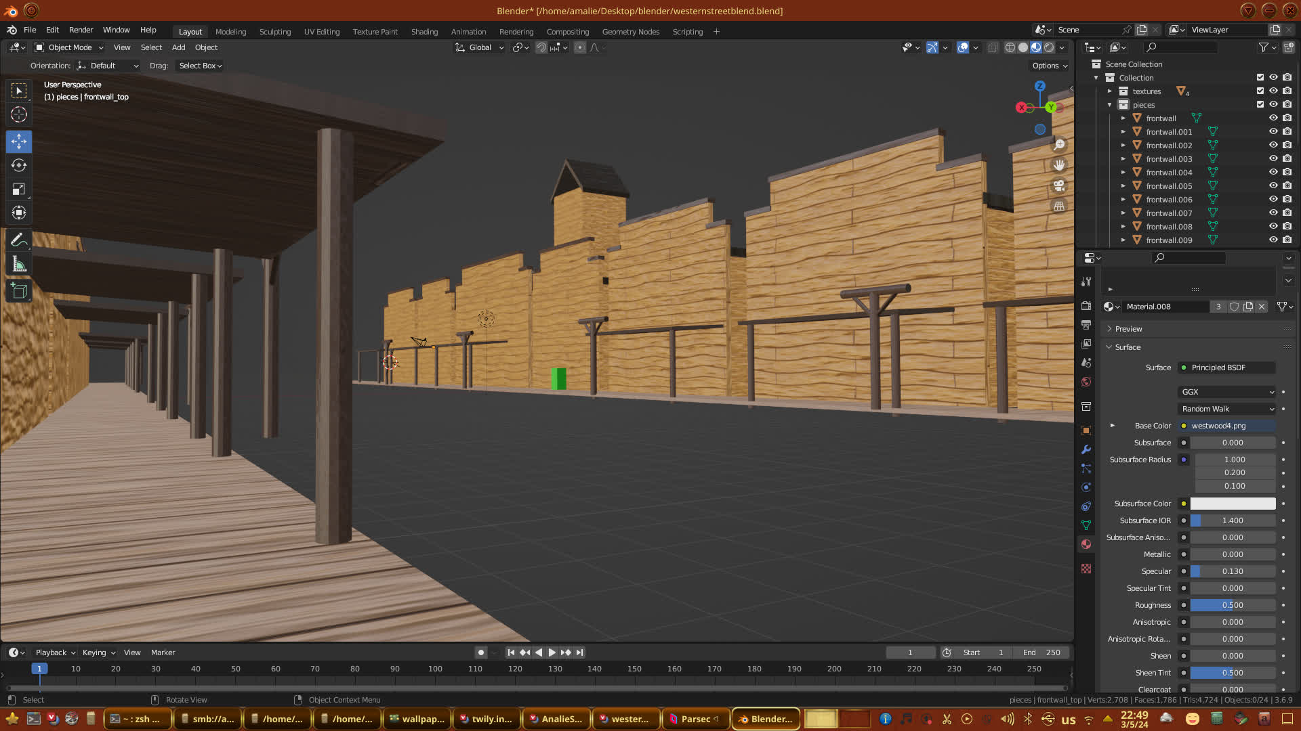1301x731 pixels.
Task: Select the Scale tool in the toolbar
Action: click(x=19, y=190)
